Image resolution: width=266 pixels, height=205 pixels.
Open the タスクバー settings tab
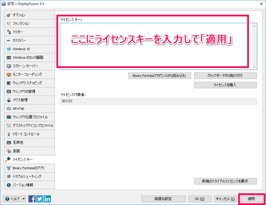(30, 40)
